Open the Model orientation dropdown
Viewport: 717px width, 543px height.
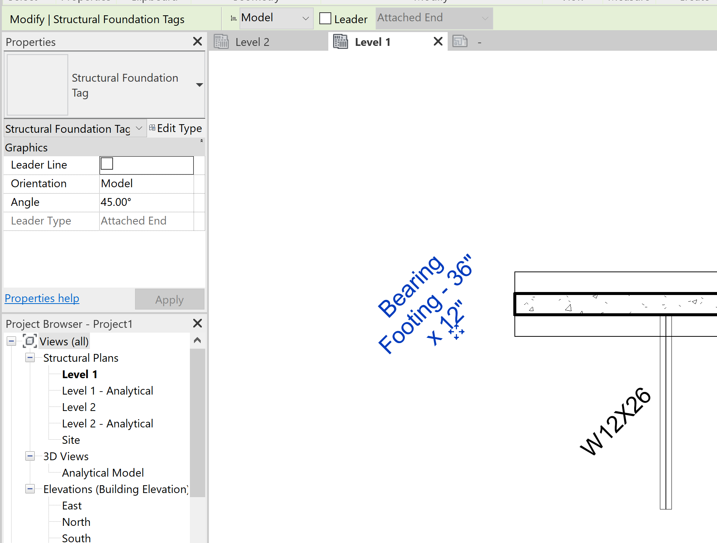(306, 18)
